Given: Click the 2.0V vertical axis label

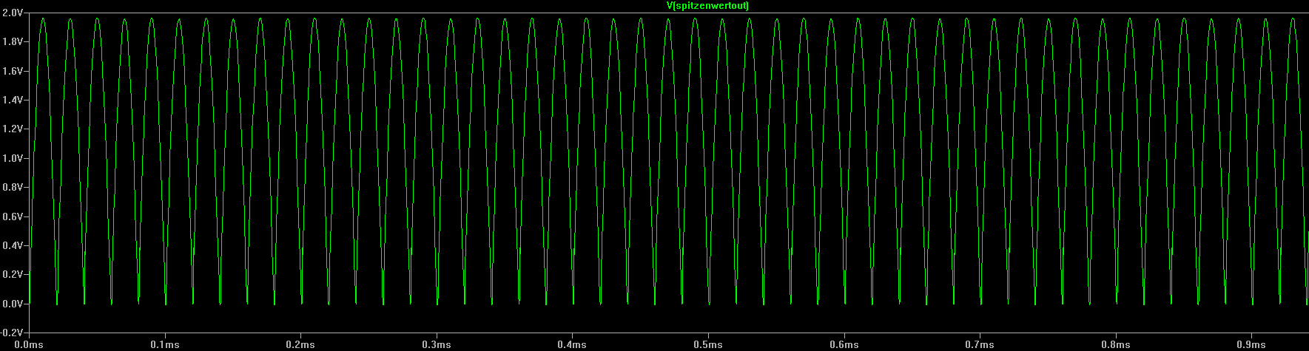Looking at the screenshot, I should 12,13.
